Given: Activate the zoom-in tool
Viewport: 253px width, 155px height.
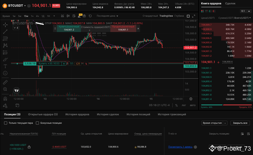Looking at the screenshot, I should coord(5,89).
